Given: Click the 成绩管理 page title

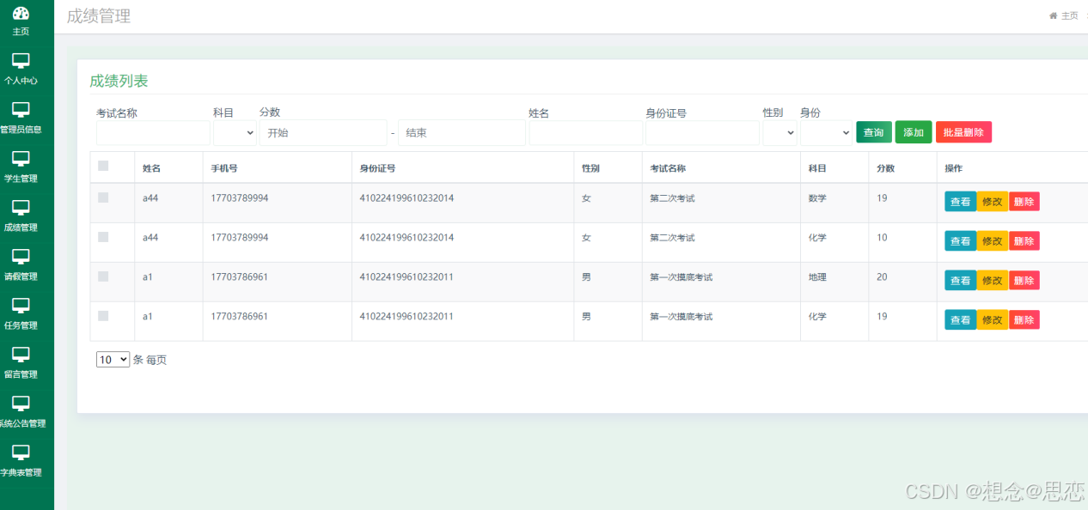Looking at the screenshot, I should point(99,15).
